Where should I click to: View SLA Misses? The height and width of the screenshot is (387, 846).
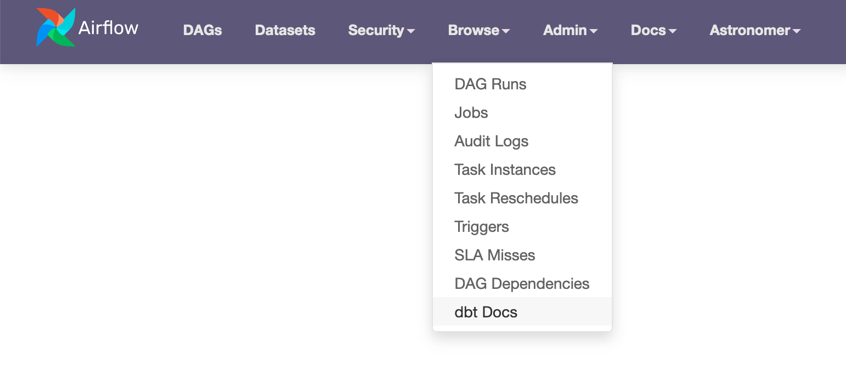point(494,255)
